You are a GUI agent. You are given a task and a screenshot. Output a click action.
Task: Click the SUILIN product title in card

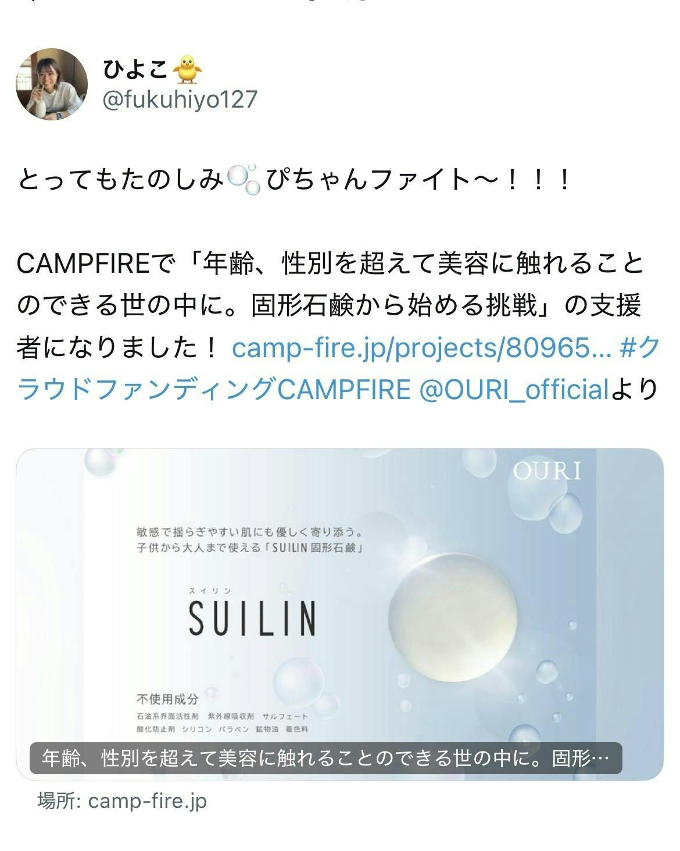[252, 618]
